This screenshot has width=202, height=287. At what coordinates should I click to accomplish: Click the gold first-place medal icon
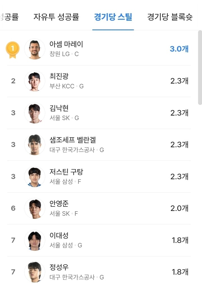point(13,49)
